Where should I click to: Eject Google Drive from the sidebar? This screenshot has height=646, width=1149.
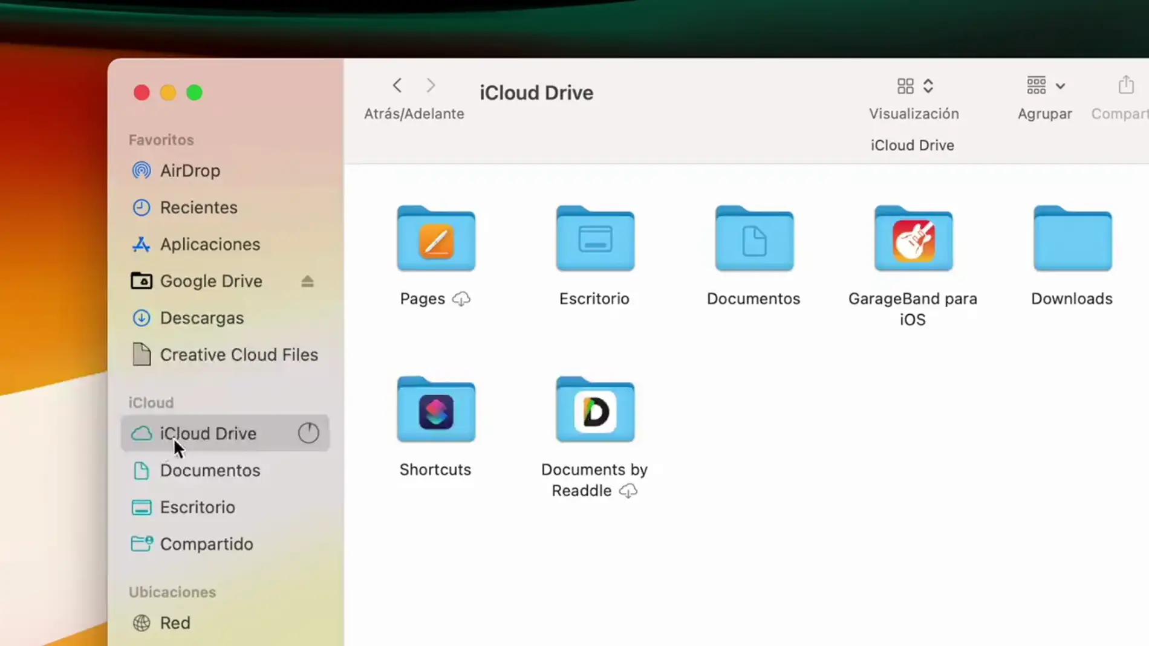(308, 281)
